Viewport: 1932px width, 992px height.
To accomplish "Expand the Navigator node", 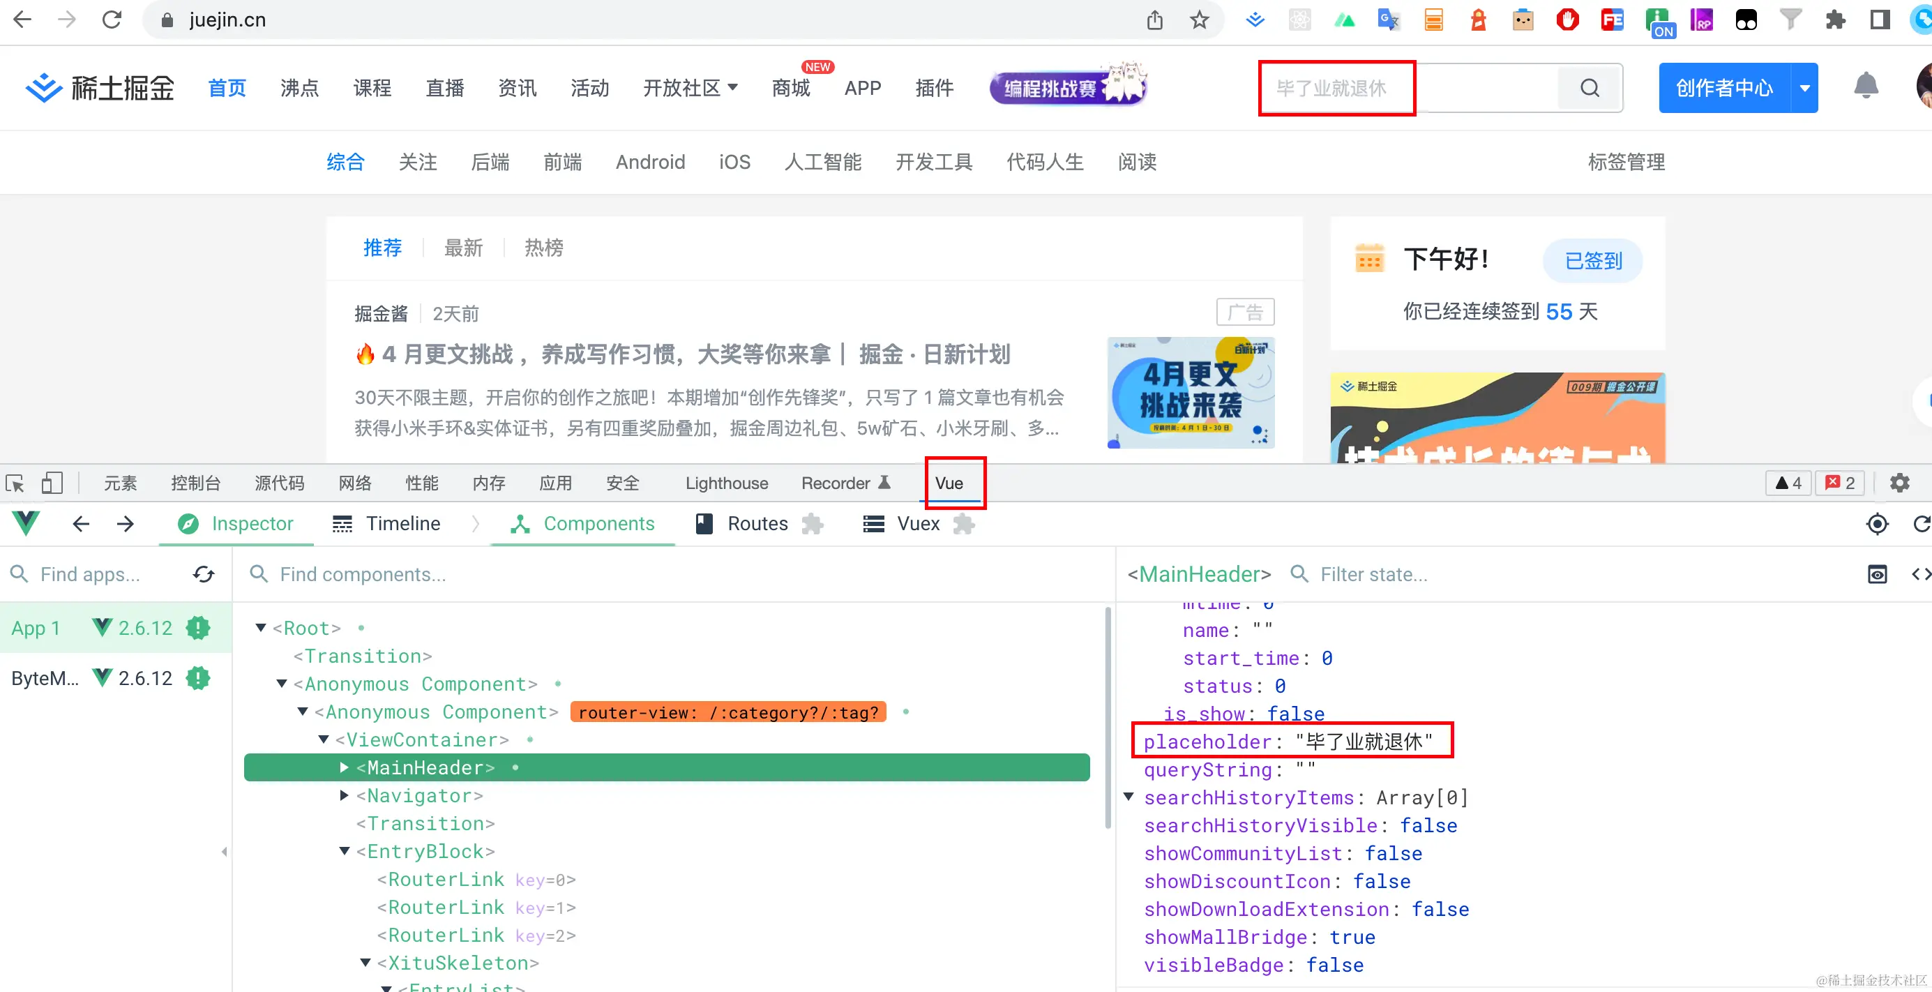I will (x=345, y=795).
